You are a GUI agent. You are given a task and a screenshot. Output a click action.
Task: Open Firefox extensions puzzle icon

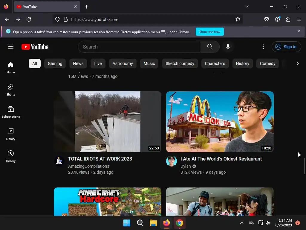pos(288,19)
